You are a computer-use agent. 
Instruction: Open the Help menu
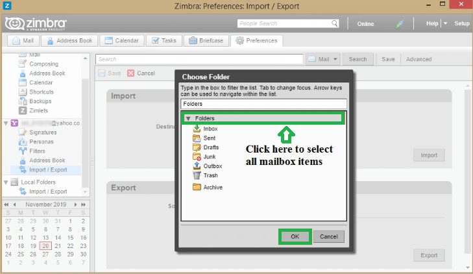pos(432,23)
